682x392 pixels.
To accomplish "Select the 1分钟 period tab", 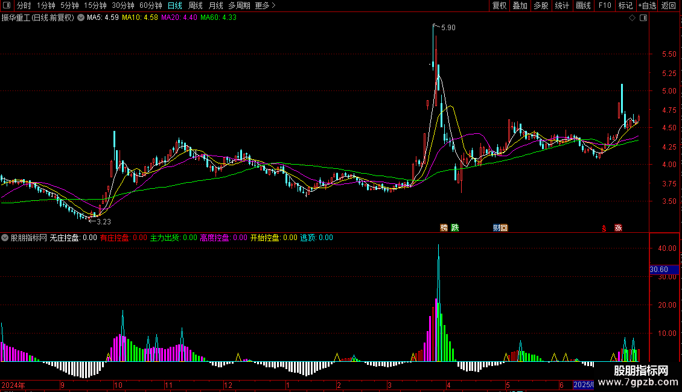I will [46, 5].
